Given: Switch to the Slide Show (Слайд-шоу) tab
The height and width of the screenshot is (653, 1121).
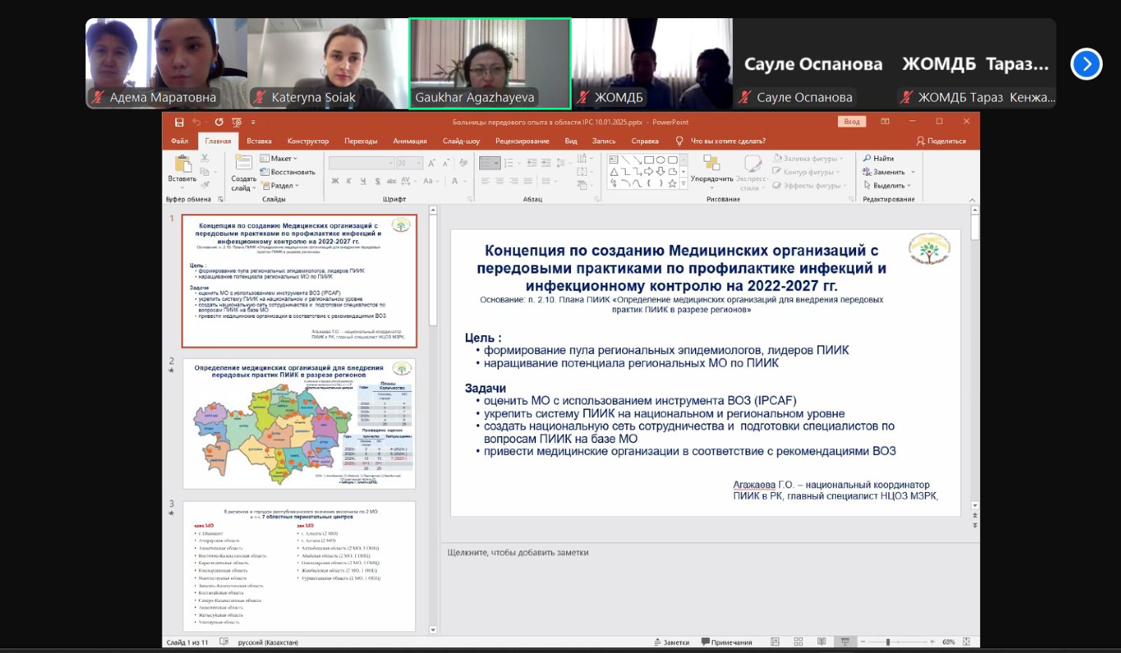Looking at the screenshot, I should [461, 141].
